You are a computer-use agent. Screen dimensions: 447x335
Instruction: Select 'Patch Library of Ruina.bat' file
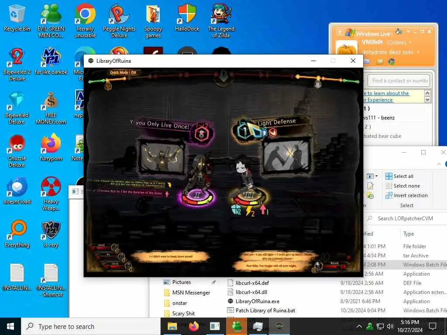coord(261,310)
